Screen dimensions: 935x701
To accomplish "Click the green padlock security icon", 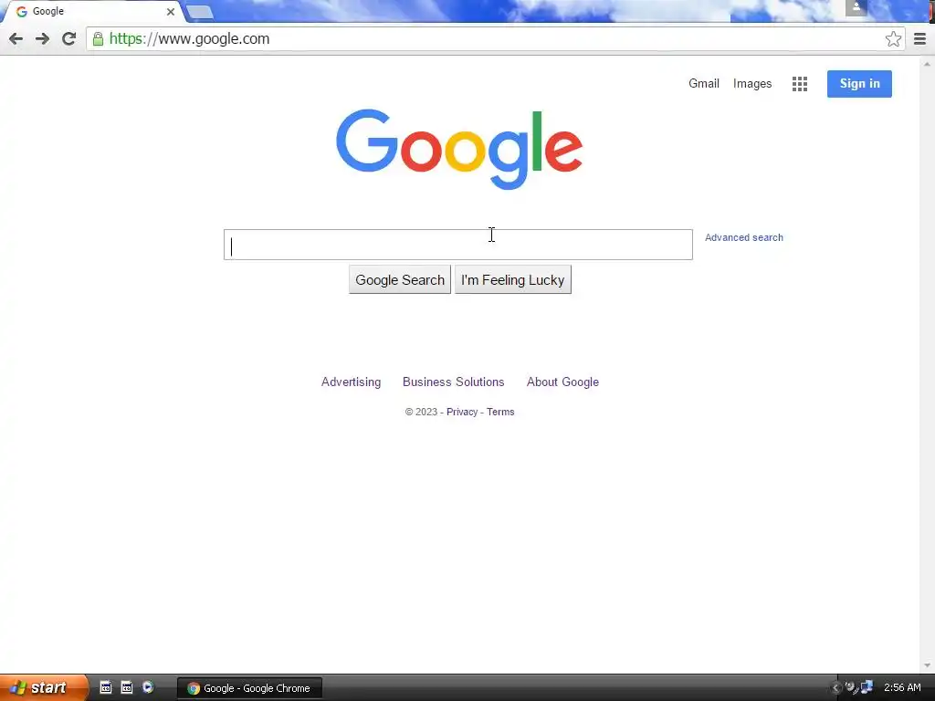I will coord(98,39).
